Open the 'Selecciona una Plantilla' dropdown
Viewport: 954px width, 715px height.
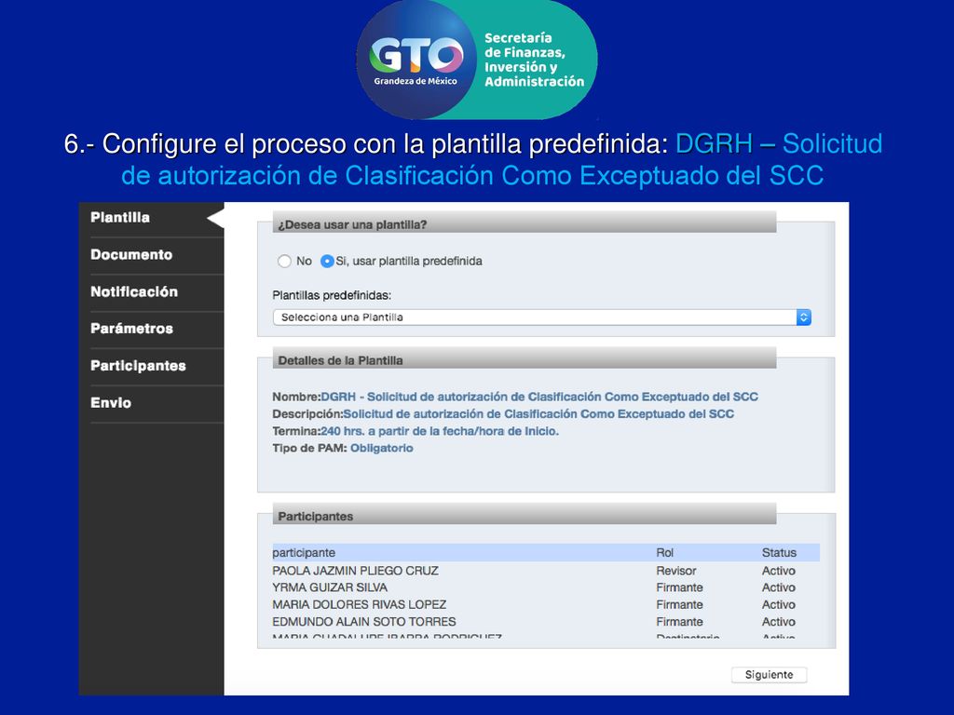click(x=542, y=317)
